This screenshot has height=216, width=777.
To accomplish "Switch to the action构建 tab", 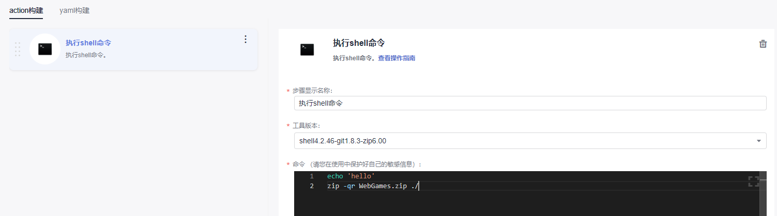I will point(26,10).
